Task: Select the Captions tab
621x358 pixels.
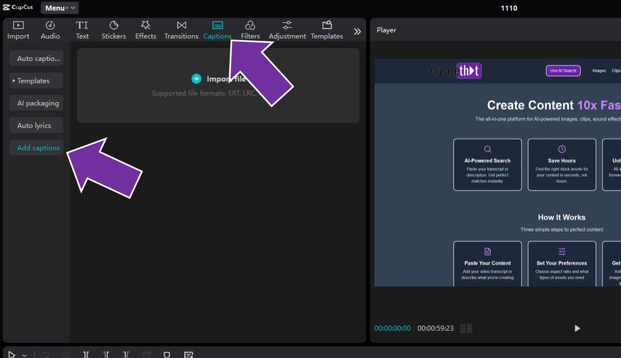Action: [x=217, y=30]
